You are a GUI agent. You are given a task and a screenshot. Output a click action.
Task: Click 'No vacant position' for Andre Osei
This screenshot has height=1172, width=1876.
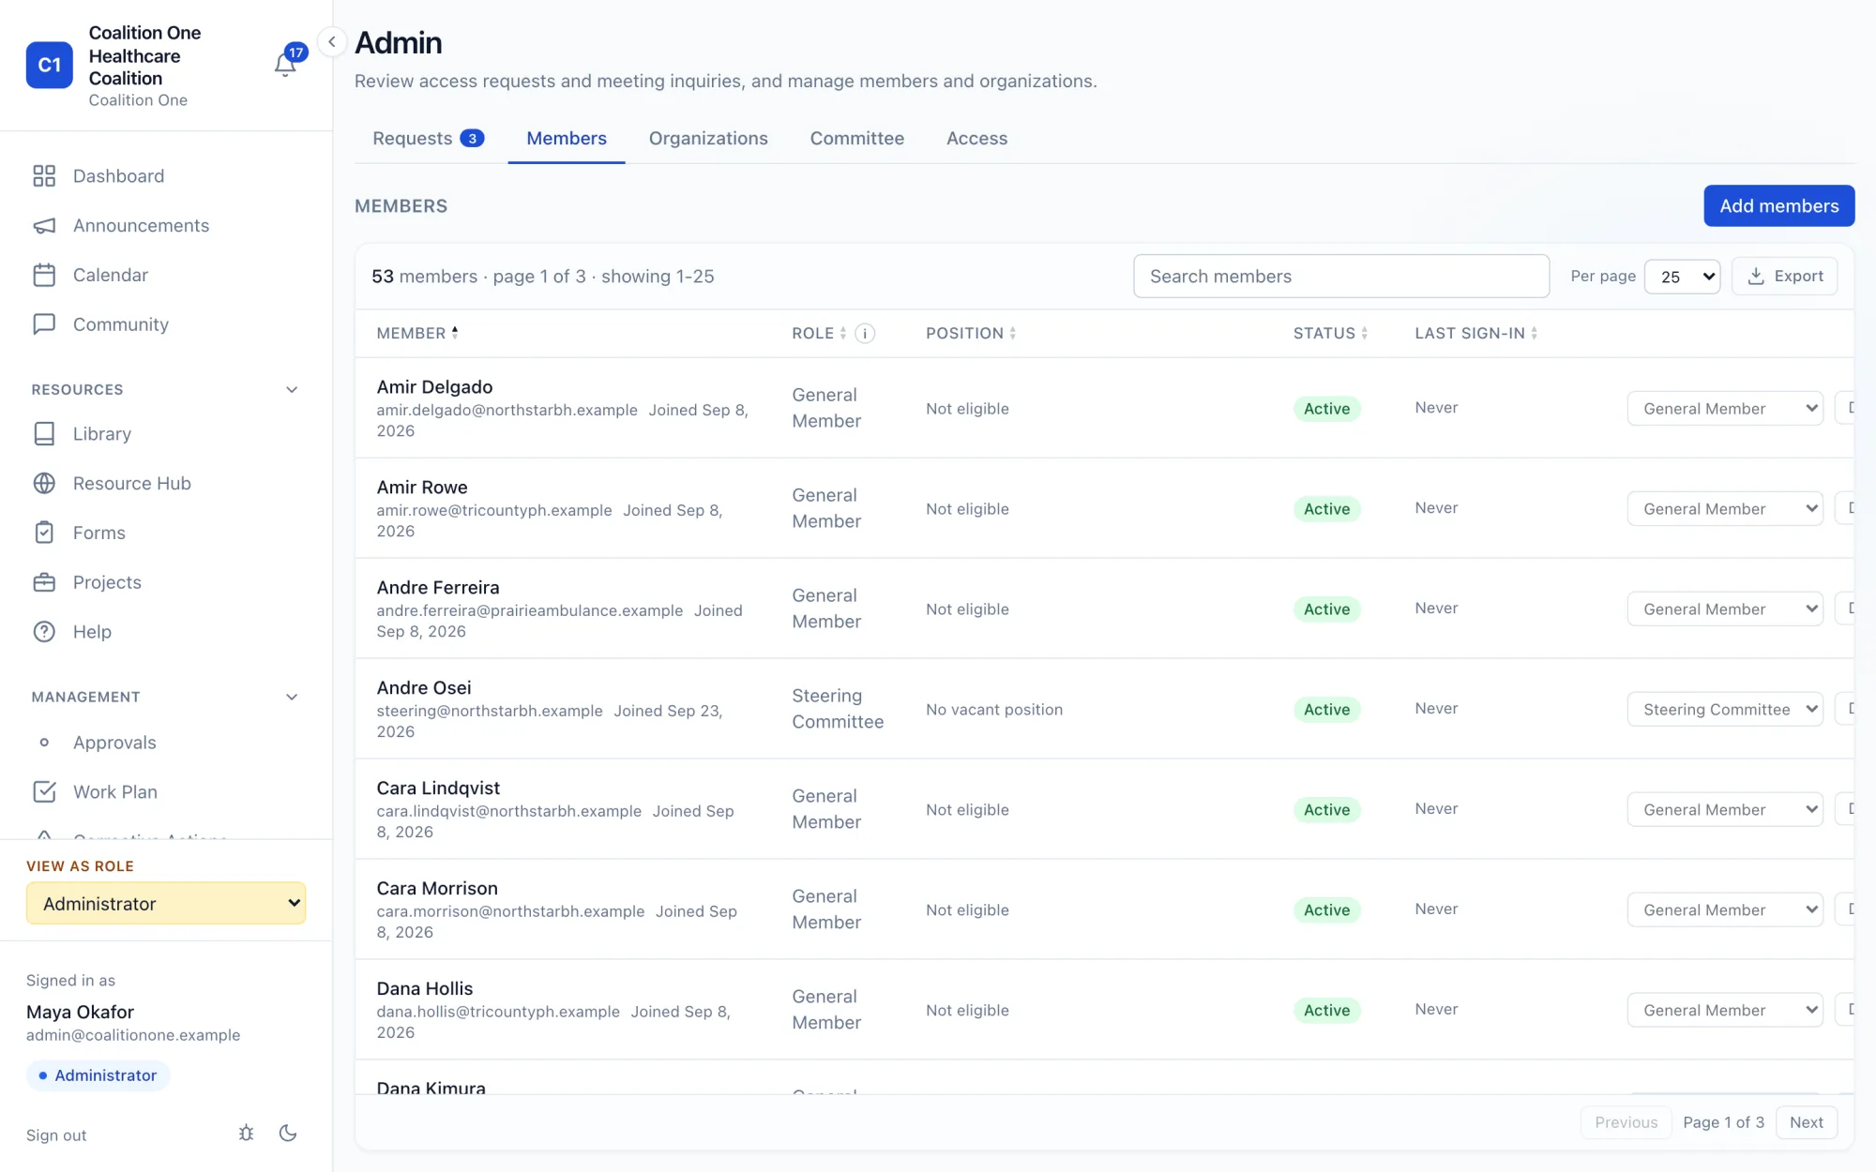click(994, 710)
